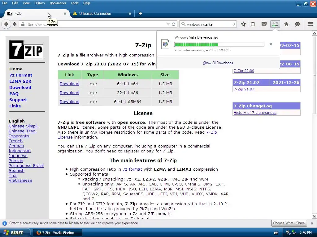The width and height of the screenshot is (317, 237).
Task: Open the Hello chat smiley icon
Action: tap(297, 24)
